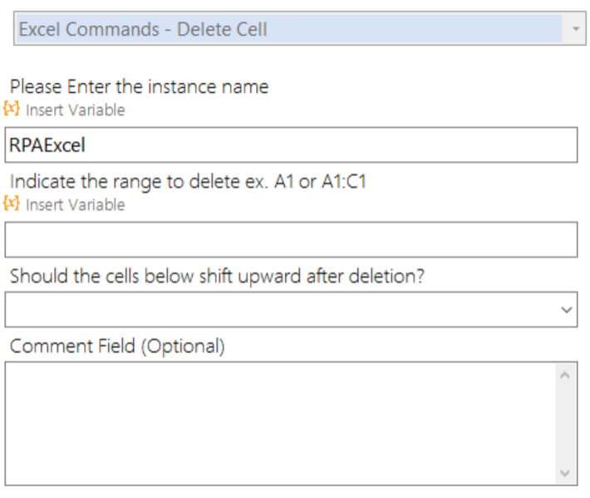The height and width of the screenshot is (498, 590).
Task: Click inside the optional comment text area
Action: [280, 423]
